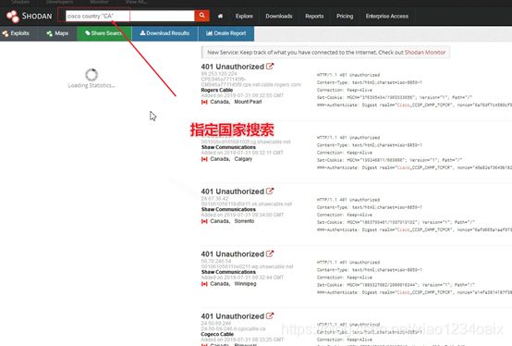The width and height of the screenshot is (512, 346).
Task: Click the Create Report button
Action: [226, 33]
